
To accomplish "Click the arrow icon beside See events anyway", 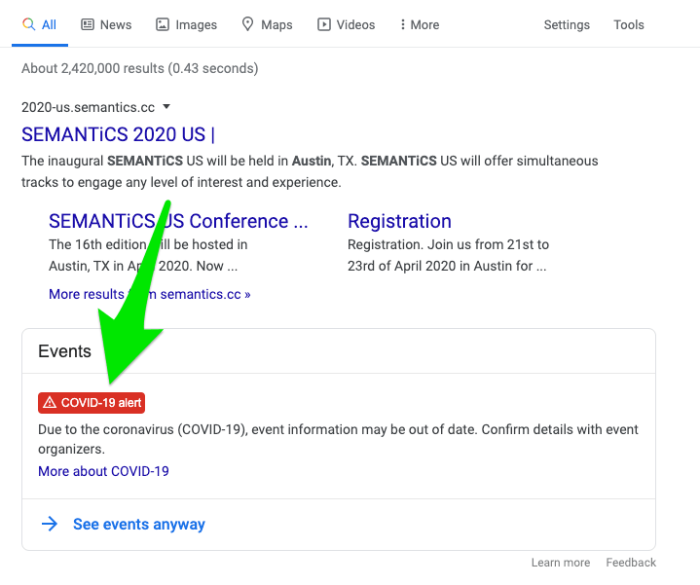I will point(50,524).
